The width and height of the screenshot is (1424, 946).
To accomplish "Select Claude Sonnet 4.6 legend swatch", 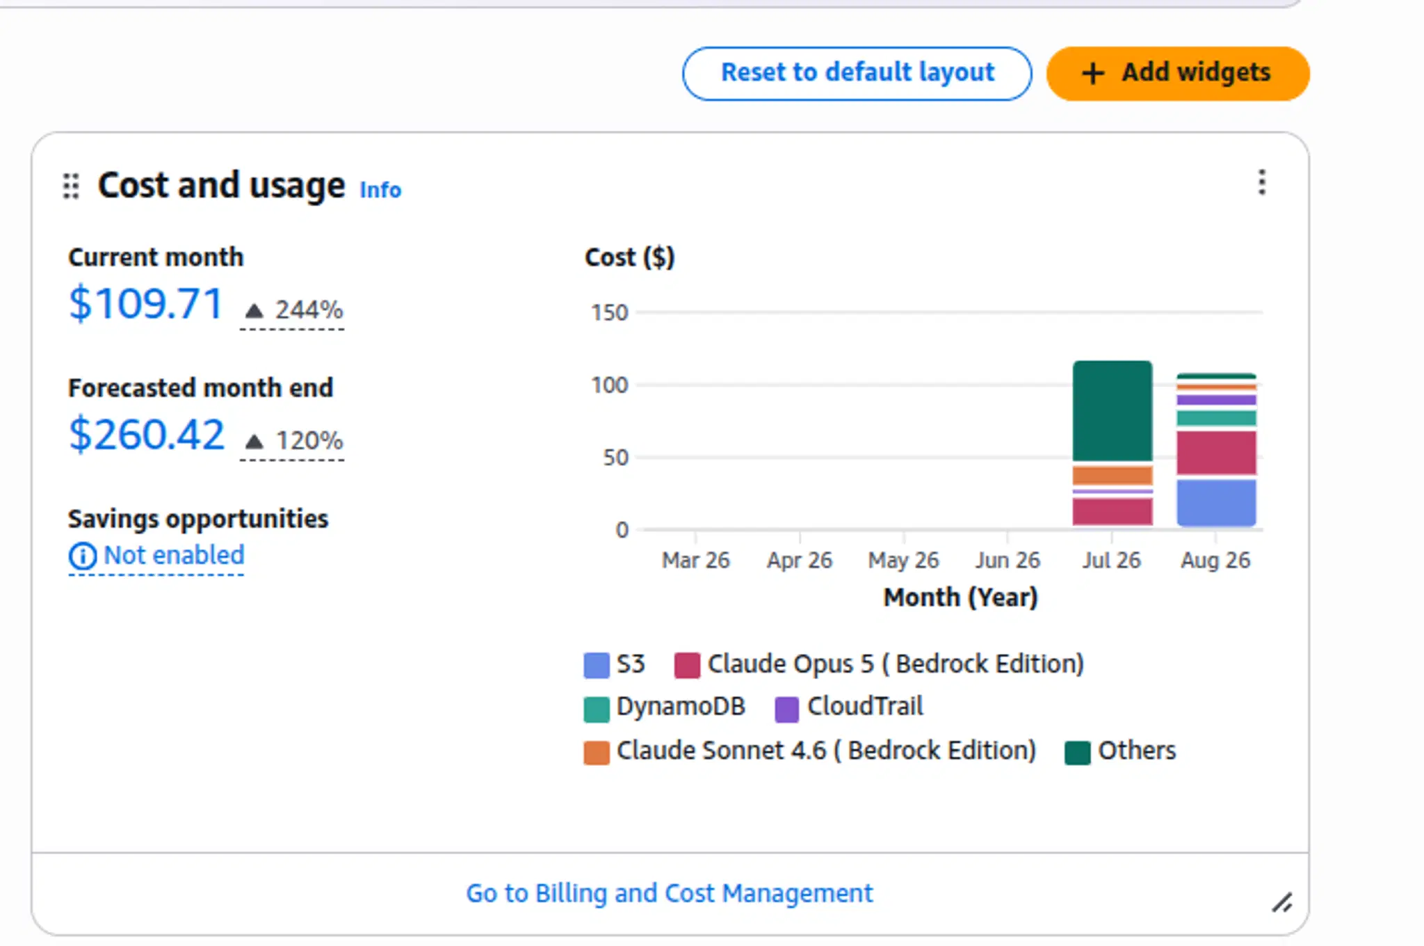I will click(x=597, y=753).
